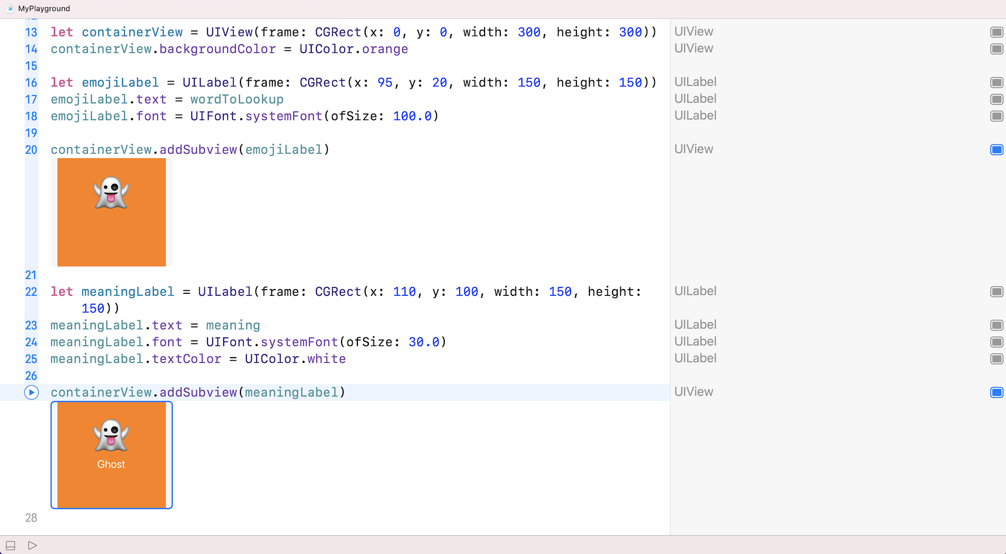
Task: Run playground up to line 27
Action: tap(31, 392)
